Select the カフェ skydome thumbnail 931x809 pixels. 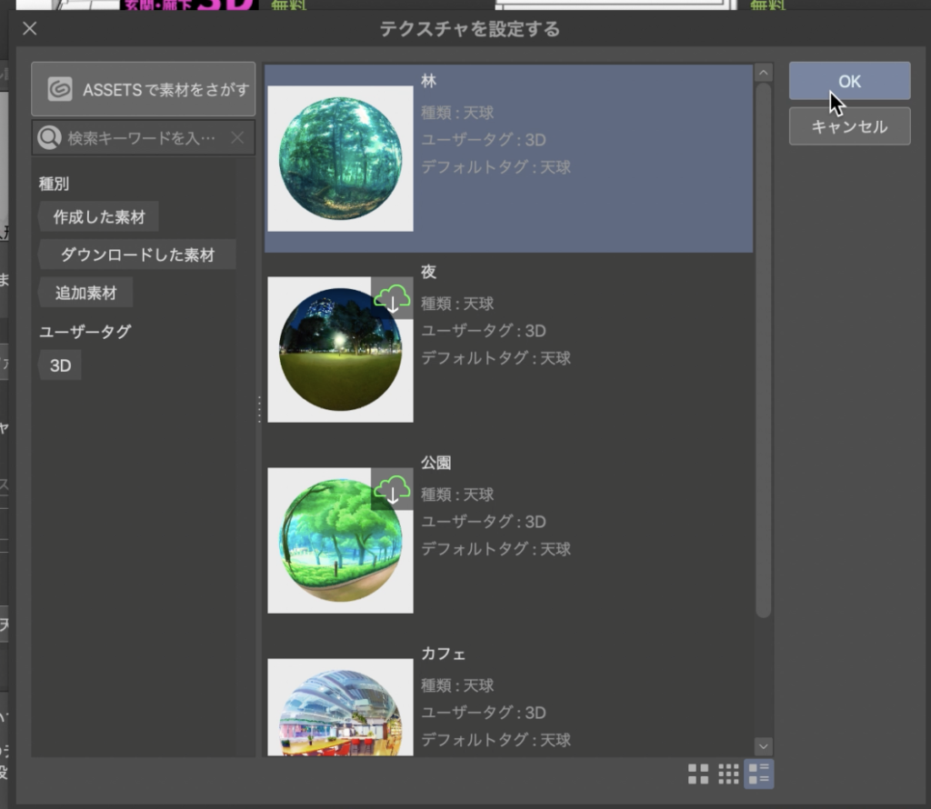tap(340, 707)
